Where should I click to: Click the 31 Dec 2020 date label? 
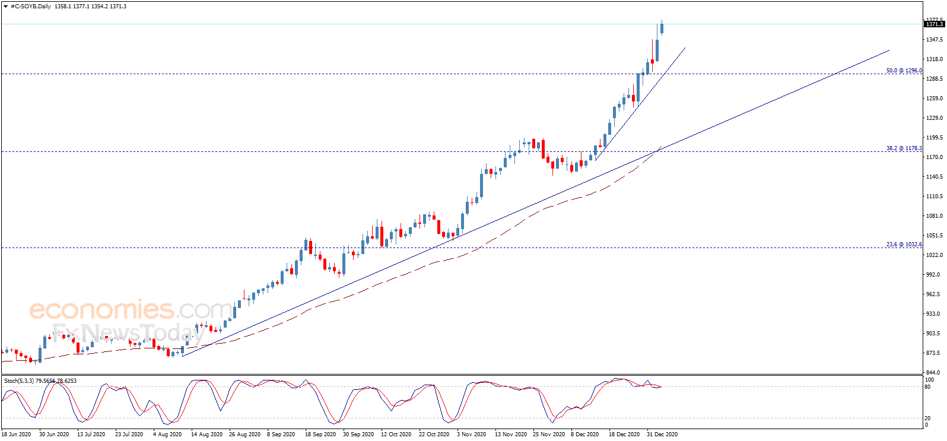pos(662,434)
